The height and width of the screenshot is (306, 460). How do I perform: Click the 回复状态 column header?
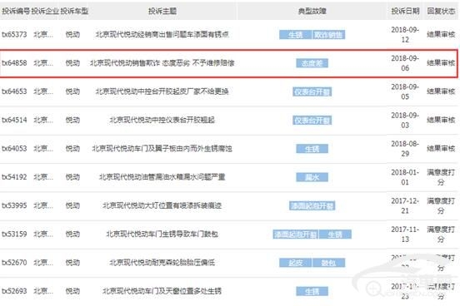(x=441, y=11)
